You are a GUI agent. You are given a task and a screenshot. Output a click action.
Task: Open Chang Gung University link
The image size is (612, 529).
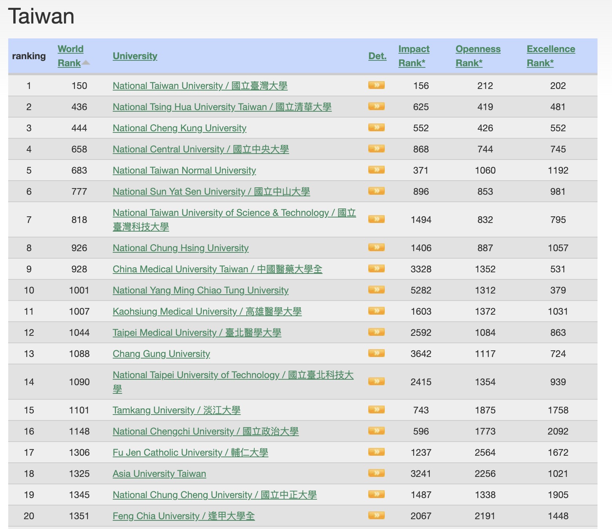pos(161,354)
